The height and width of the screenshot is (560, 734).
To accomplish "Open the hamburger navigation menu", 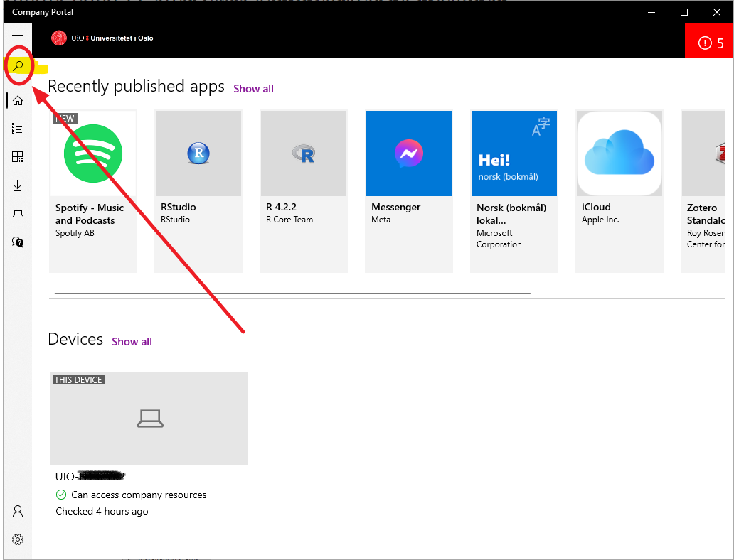I will pyautogui.click(x=18, y=38).
